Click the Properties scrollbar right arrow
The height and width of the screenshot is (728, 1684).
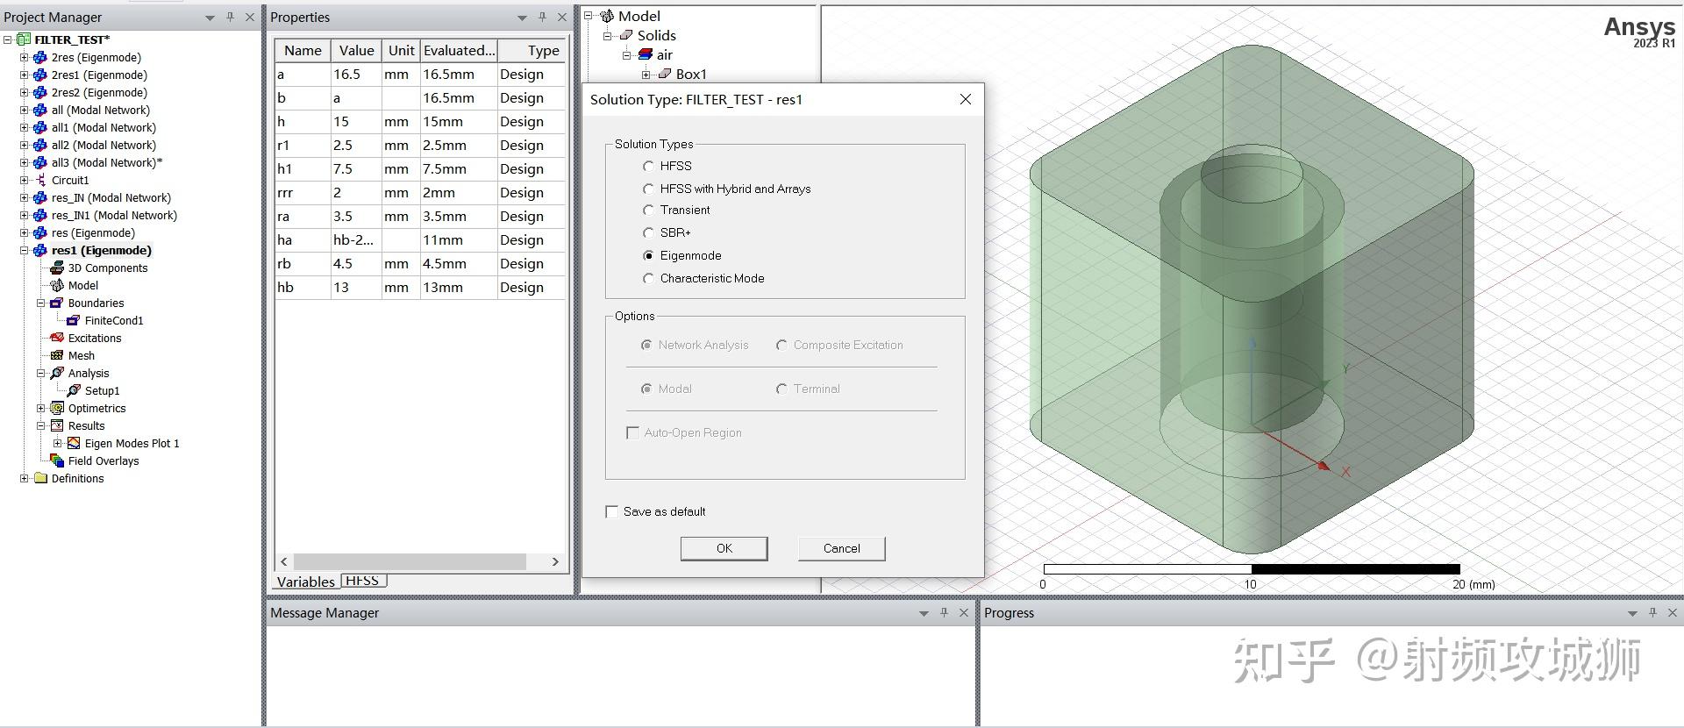(x=555, y=561)
